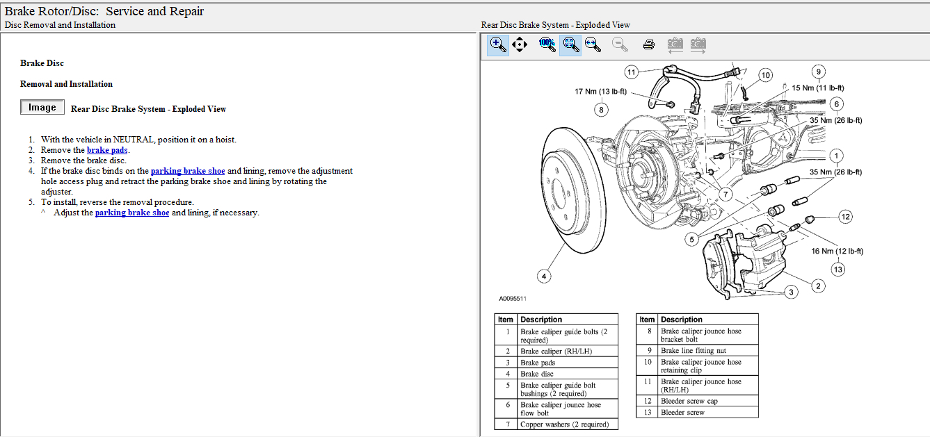930x437 pixels.
Task: Click the fit-to-width zoom icon
Action: pos(593,44)
